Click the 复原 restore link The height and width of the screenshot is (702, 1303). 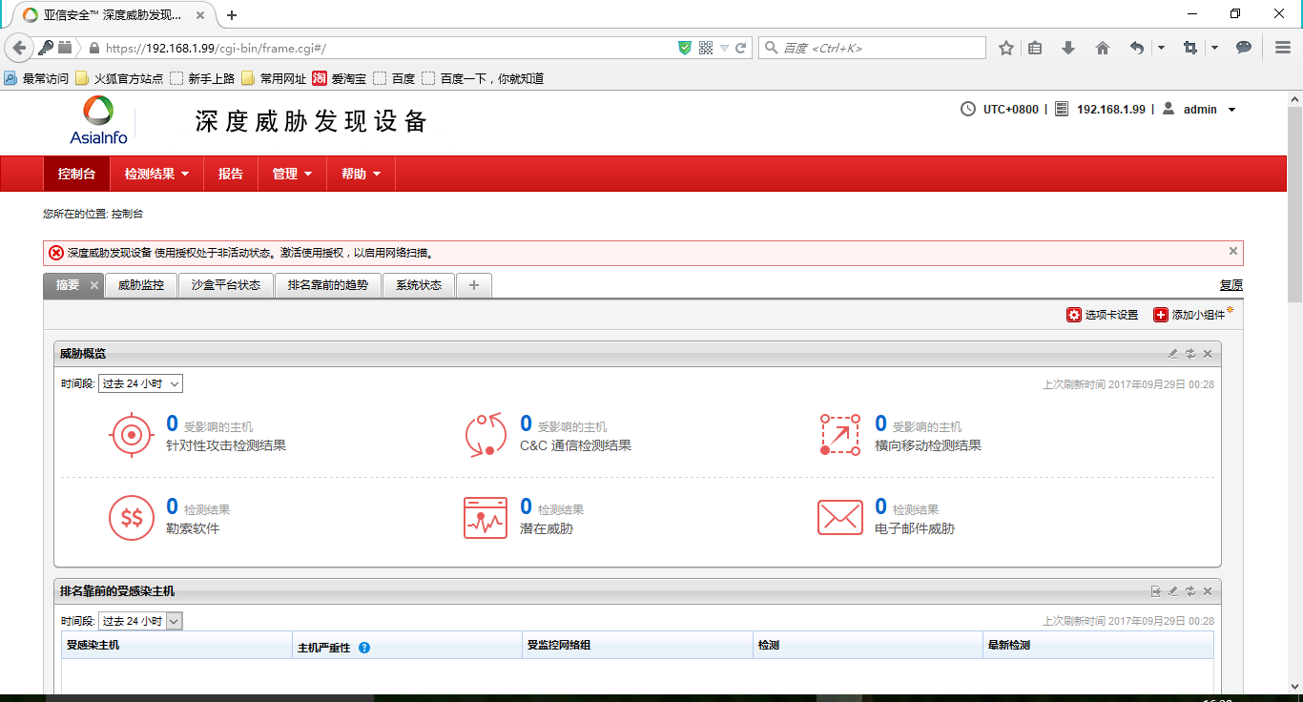pos(1231,285)
